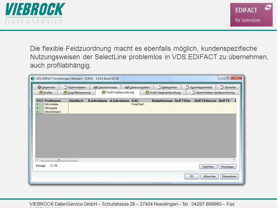Viewport: 277px width, 208px height.
Task: Click the BelFTXVer column header
Action: click(x=184, y=101)
